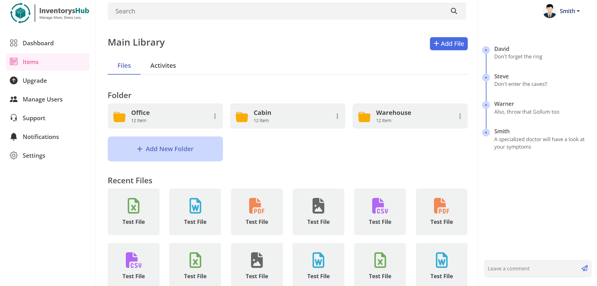Click Add New Folder button
Screen dimensions: 597x286
point(165,149)
